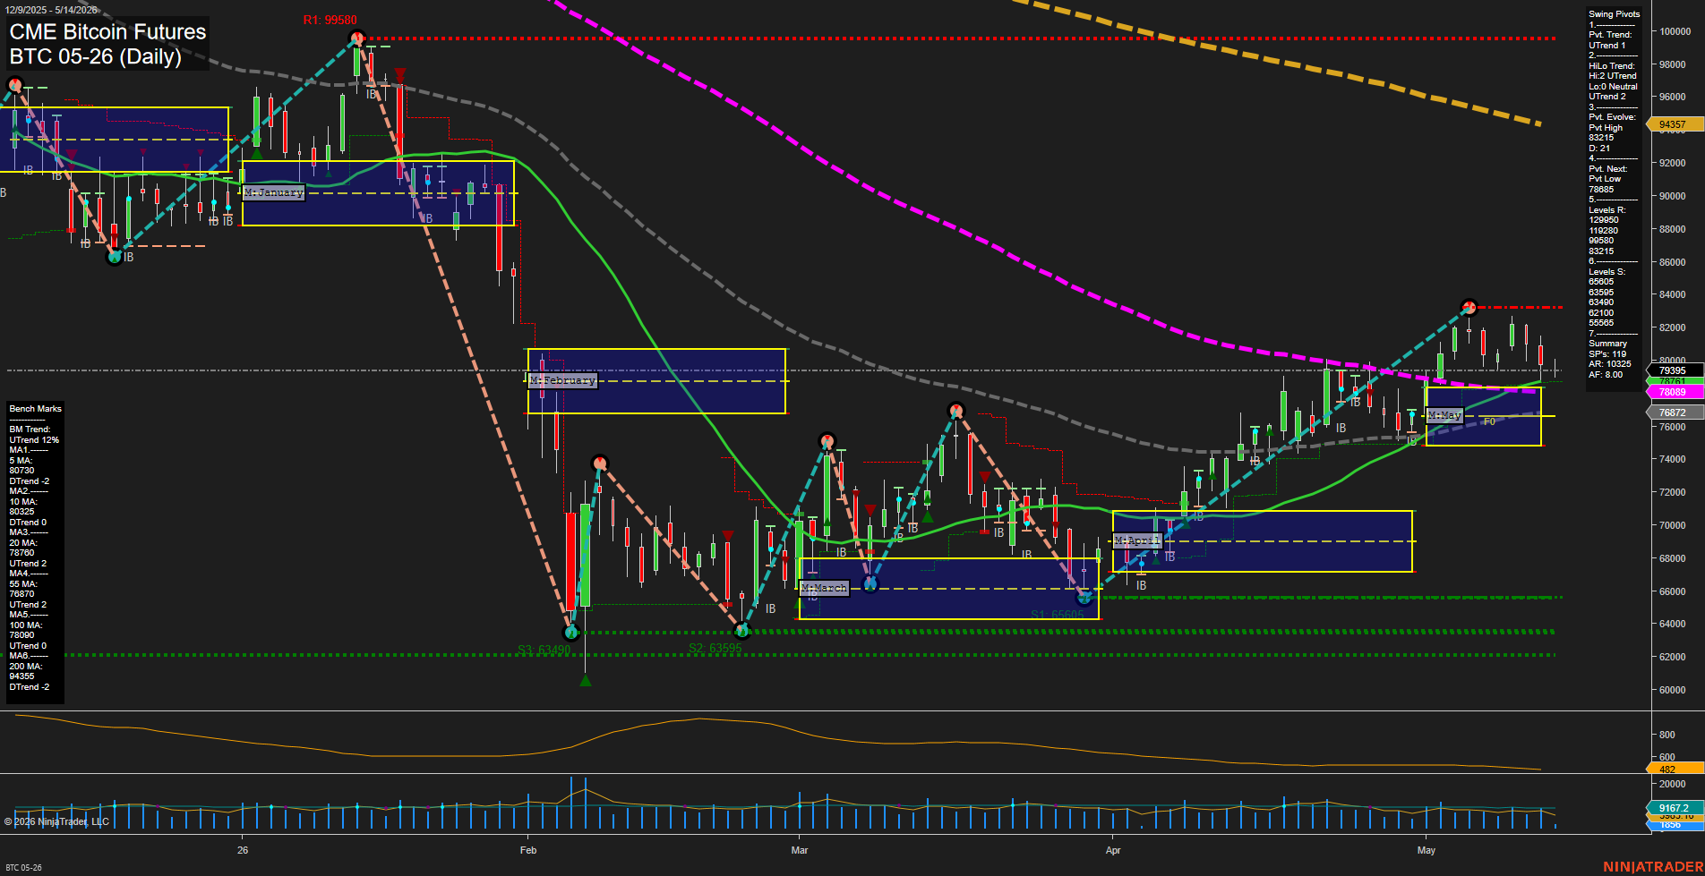Click the S3: 63490 support label

click(544, 650)
